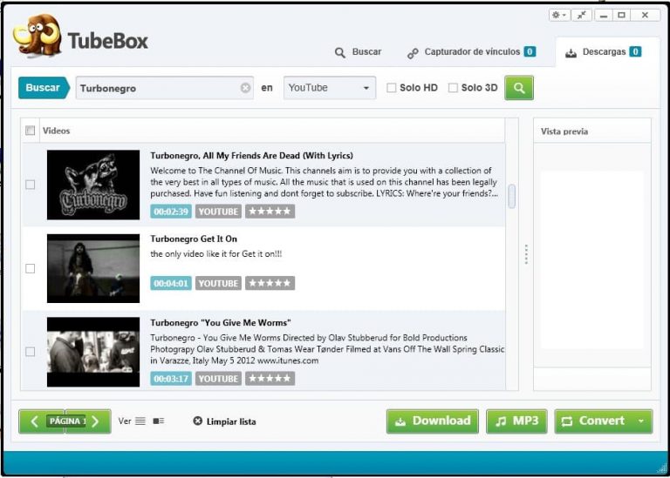Click the TubeBox mammoth logo
Screen dimensions: 670x478
tap(38, 36)
